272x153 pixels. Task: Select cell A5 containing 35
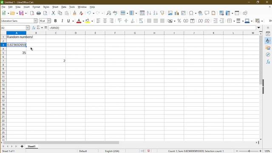[16, 53]
